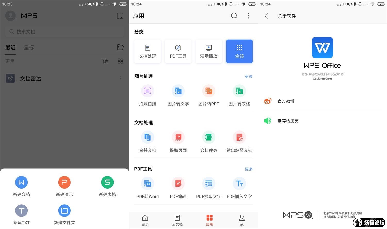The image size is (387, 229).
Task: Open the PDF插入文字 tool
Action: [239, 188]
